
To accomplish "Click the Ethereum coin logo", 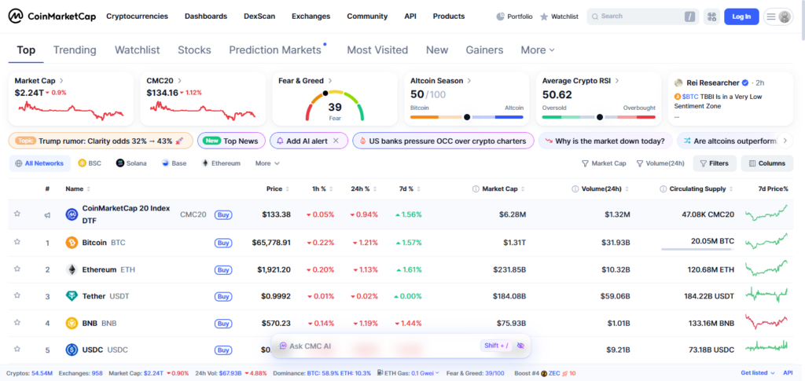I will [72, 269].
